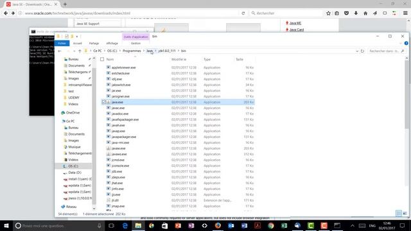Expand the chevron after Programmes in breadcrumb
411x231 pixels.
click(144, 51)
